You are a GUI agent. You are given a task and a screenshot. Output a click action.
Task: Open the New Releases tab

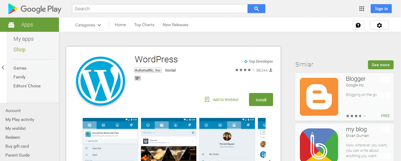[x=176, y=25]
